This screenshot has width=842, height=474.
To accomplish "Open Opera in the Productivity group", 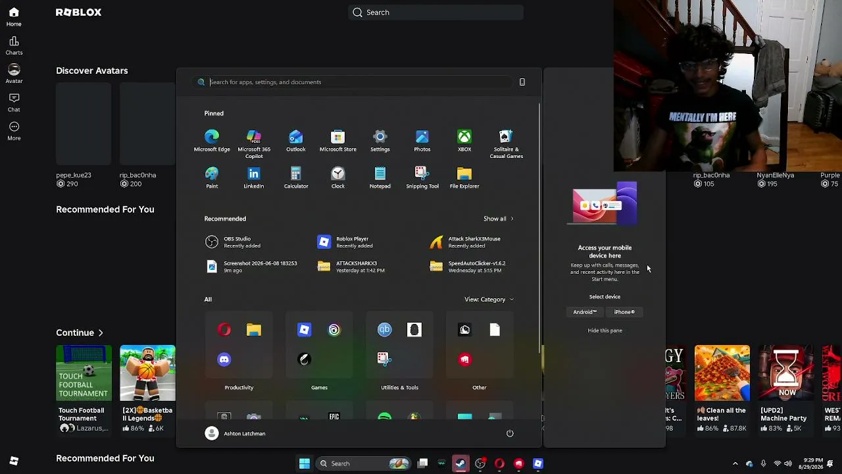I will click(x=224, y=330).
